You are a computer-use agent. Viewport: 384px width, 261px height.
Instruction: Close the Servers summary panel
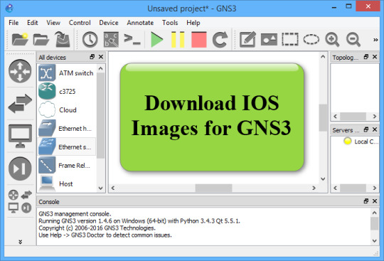click(x=375, y=129)
